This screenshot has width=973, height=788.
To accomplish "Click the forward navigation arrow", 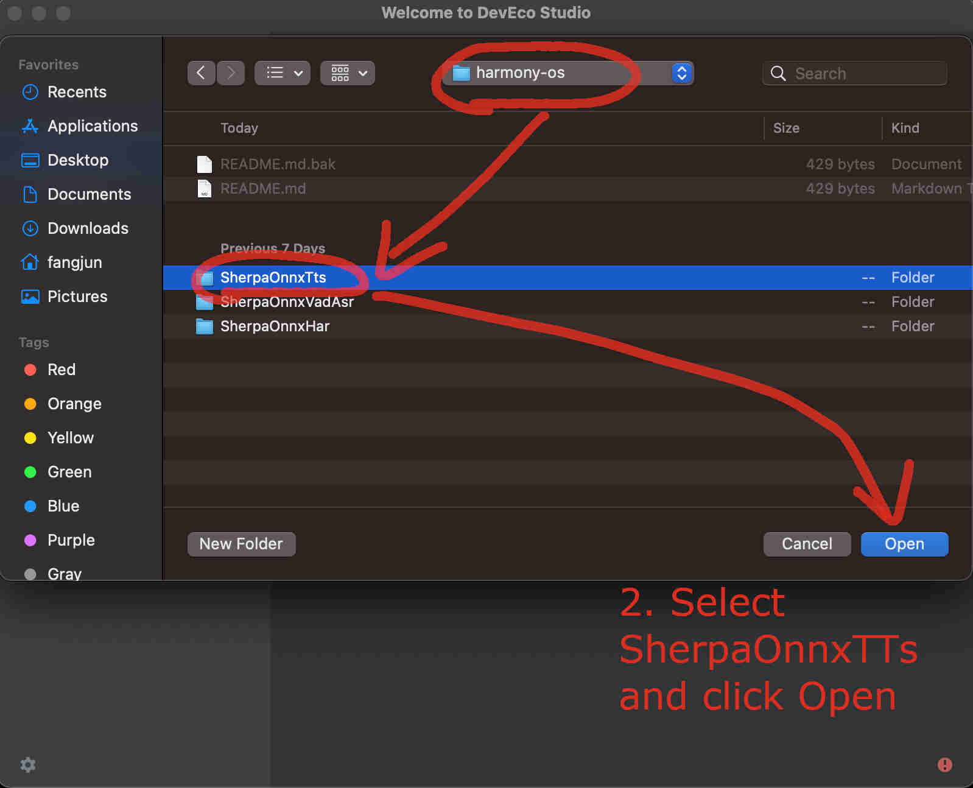I will point(231,73).
